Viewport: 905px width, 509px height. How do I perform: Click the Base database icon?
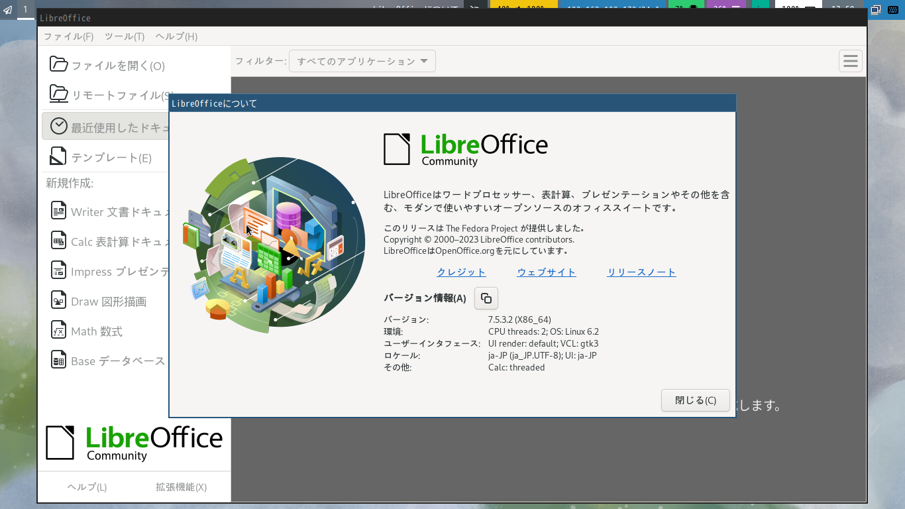59,360
